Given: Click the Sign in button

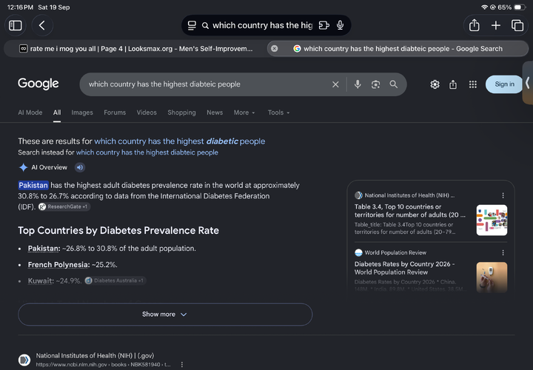Looking at the screenshot, I should [504, 84].
